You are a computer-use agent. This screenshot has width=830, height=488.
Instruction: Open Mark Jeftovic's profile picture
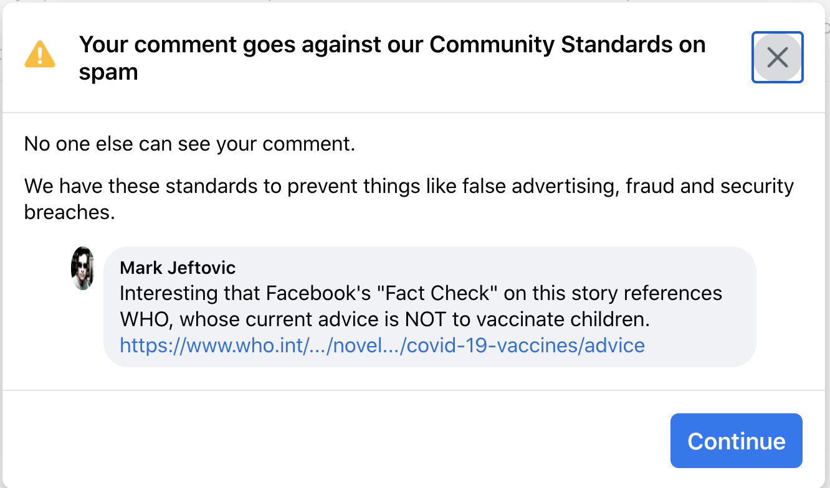pos(82,268)
